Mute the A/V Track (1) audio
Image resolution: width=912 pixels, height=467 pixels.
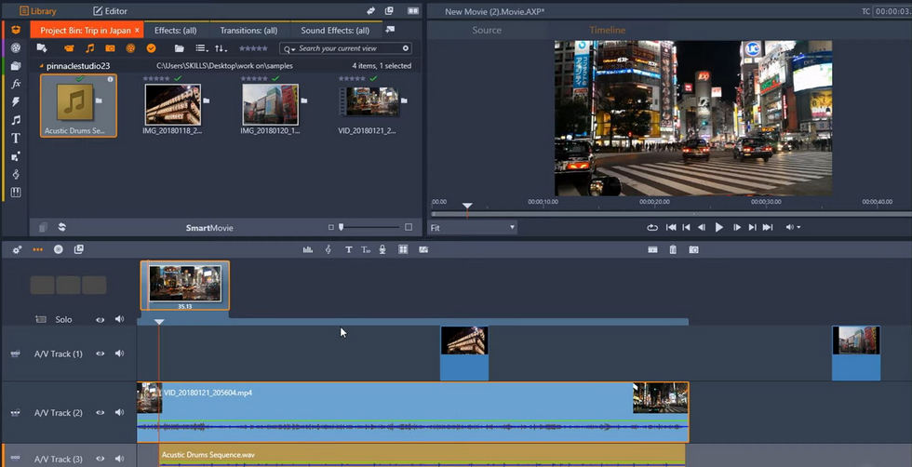(x=119, y=354)
